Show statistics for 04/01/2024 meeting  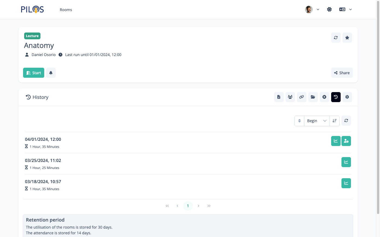pyautogui.click(x=336, y=141)
